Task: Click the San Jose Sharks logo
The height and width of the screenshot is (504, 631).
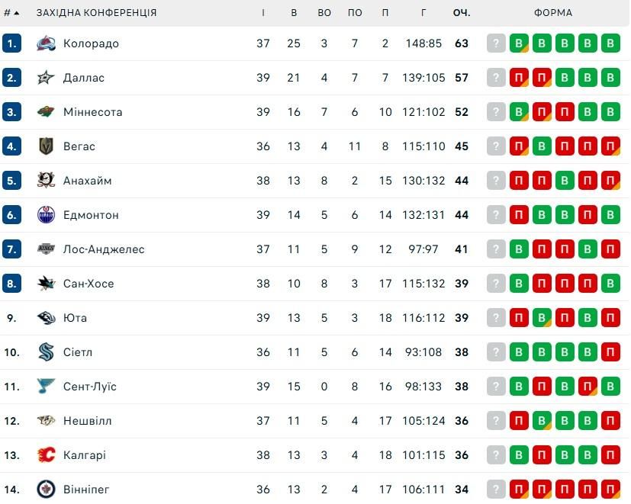Action: pos(47,284)
